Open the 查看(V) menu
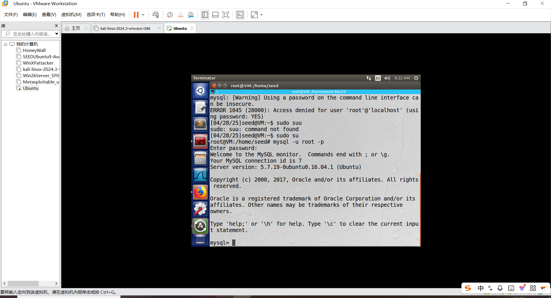Image resolution: width=551 pixels, height=298 pixels. pos(49,15)
